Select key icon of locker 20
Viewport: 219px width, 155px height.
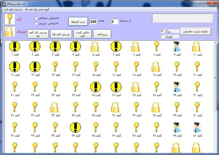(197, 67)
